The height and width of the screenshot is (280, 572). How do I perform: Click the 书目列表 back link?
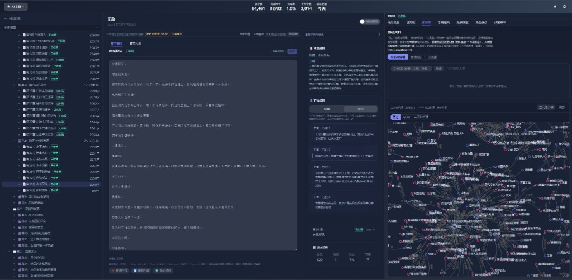pos(12,18)
